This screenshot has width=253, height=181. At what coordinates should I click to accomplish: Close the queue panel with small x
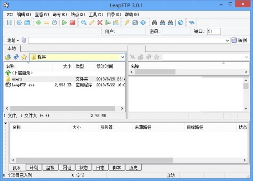click(x=5, y=123)
